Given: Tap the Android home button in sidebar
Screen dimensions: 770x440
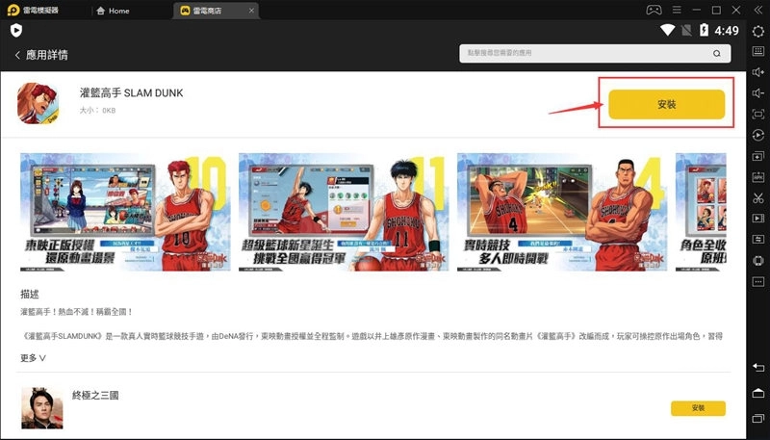Looking at the screenshot, I should 758,393.
